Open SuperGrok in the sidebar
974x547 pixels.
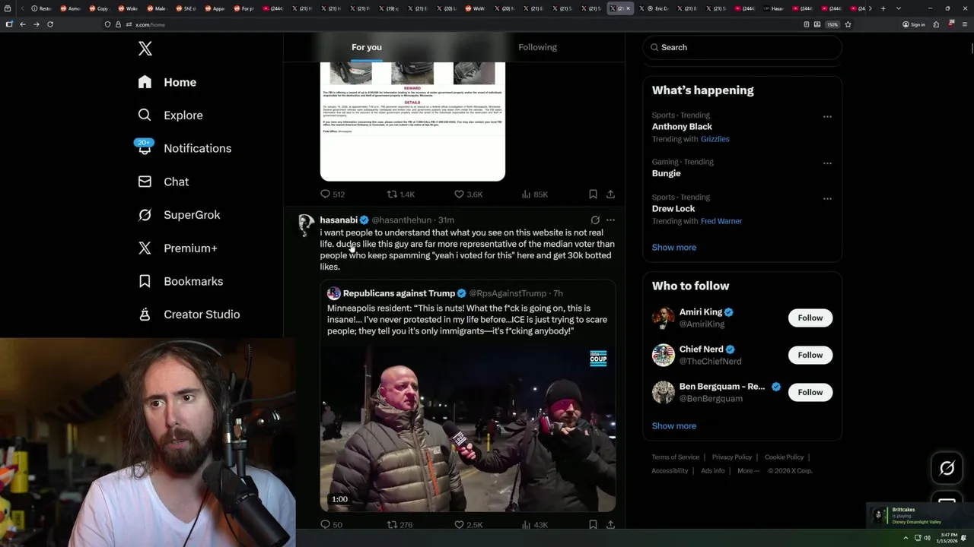180,215
